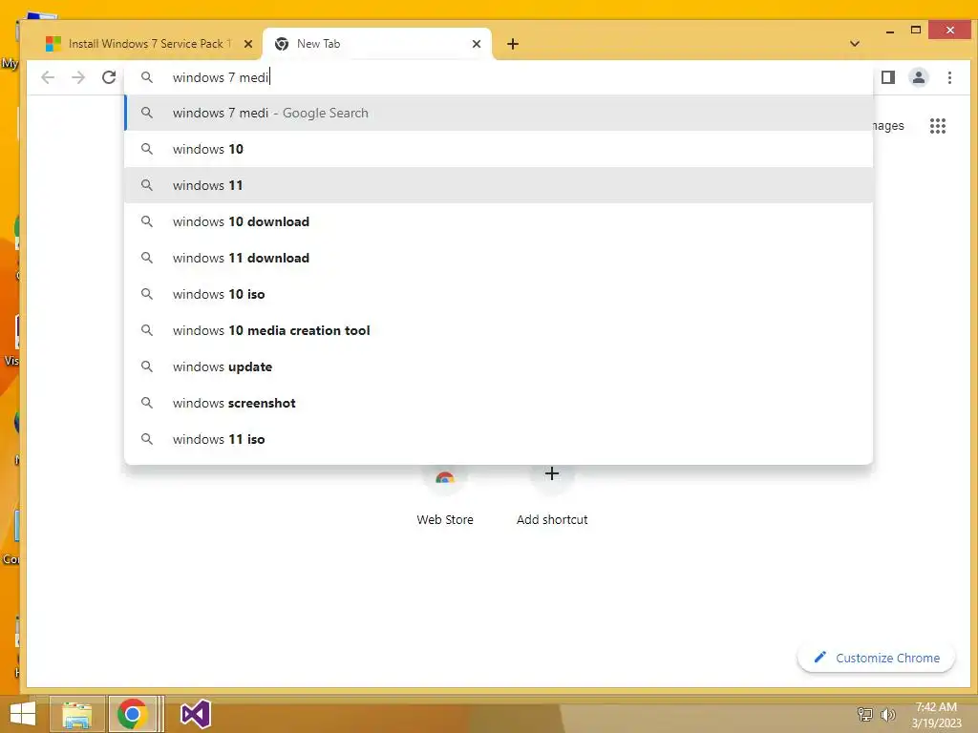Viewport: 978px width, 733px height.
Task: Select 'windows screenshot' suggestion
Action: point(499,403)
